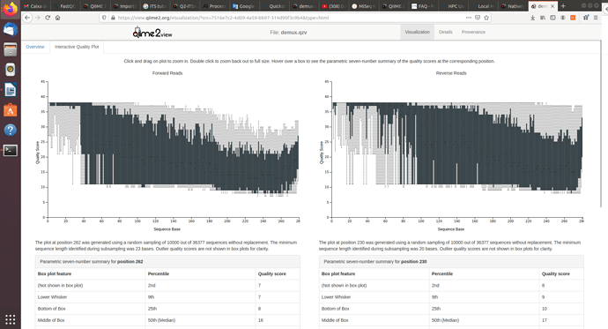
Task: Click the 'position 262' summary heading
Action: (x=130, y=261)
